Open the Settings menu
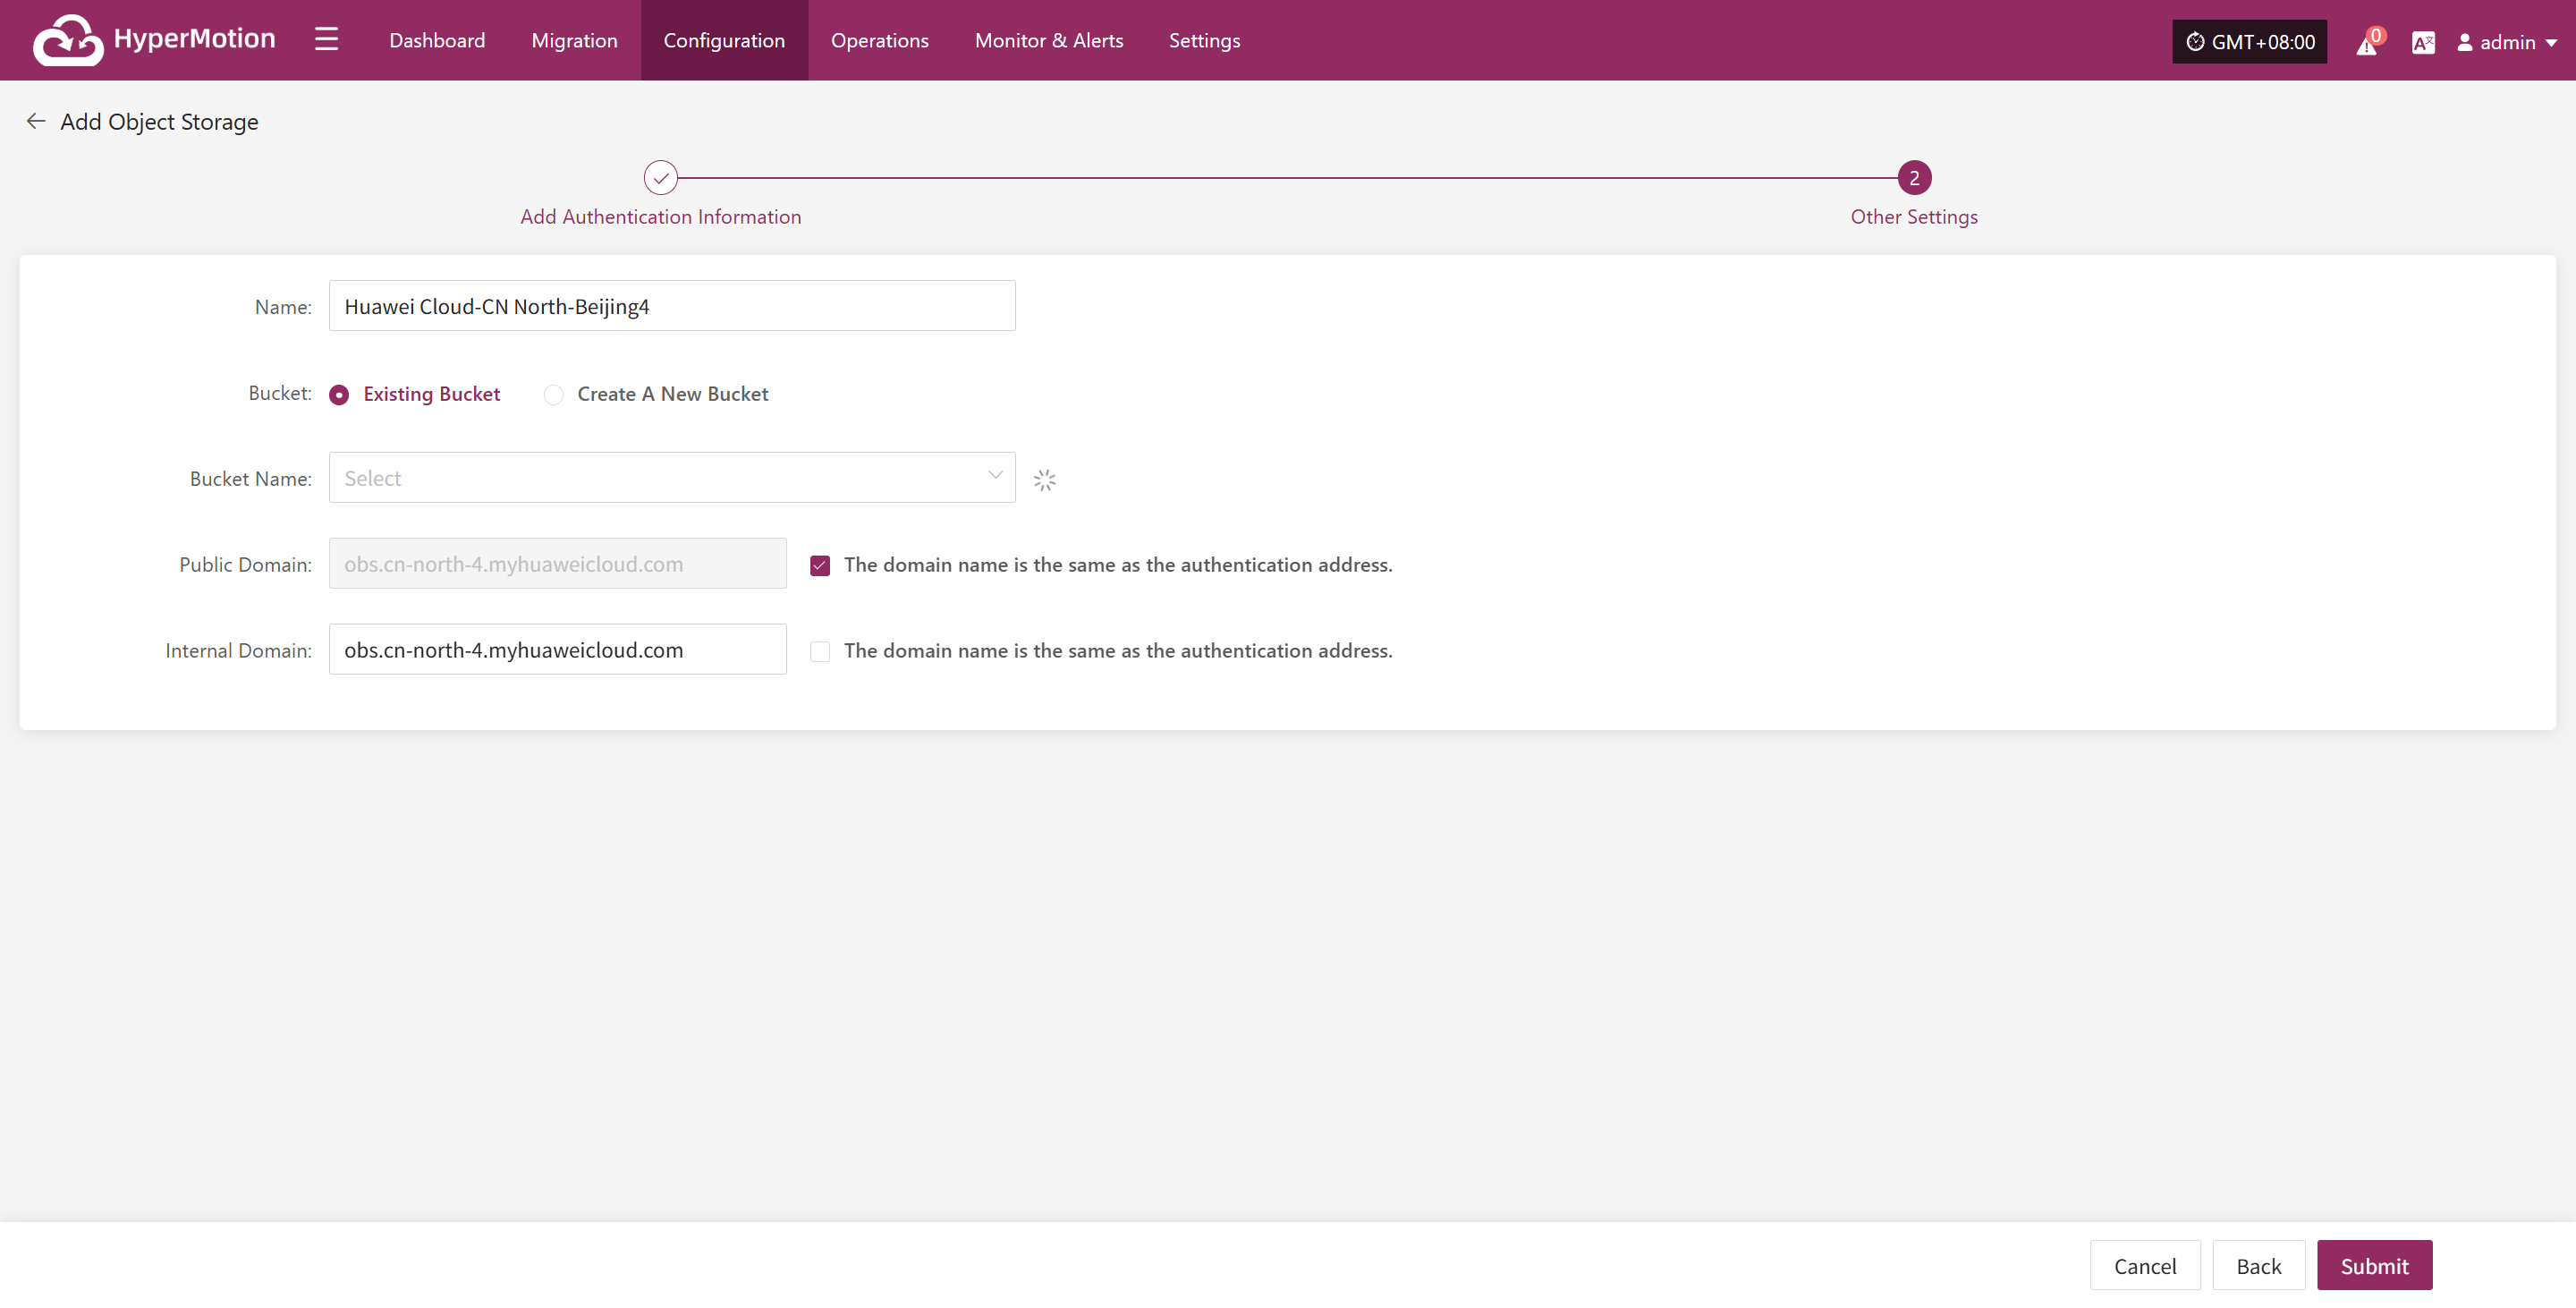This screenshot has height=1308, width=2576. tap(1204, 40)
